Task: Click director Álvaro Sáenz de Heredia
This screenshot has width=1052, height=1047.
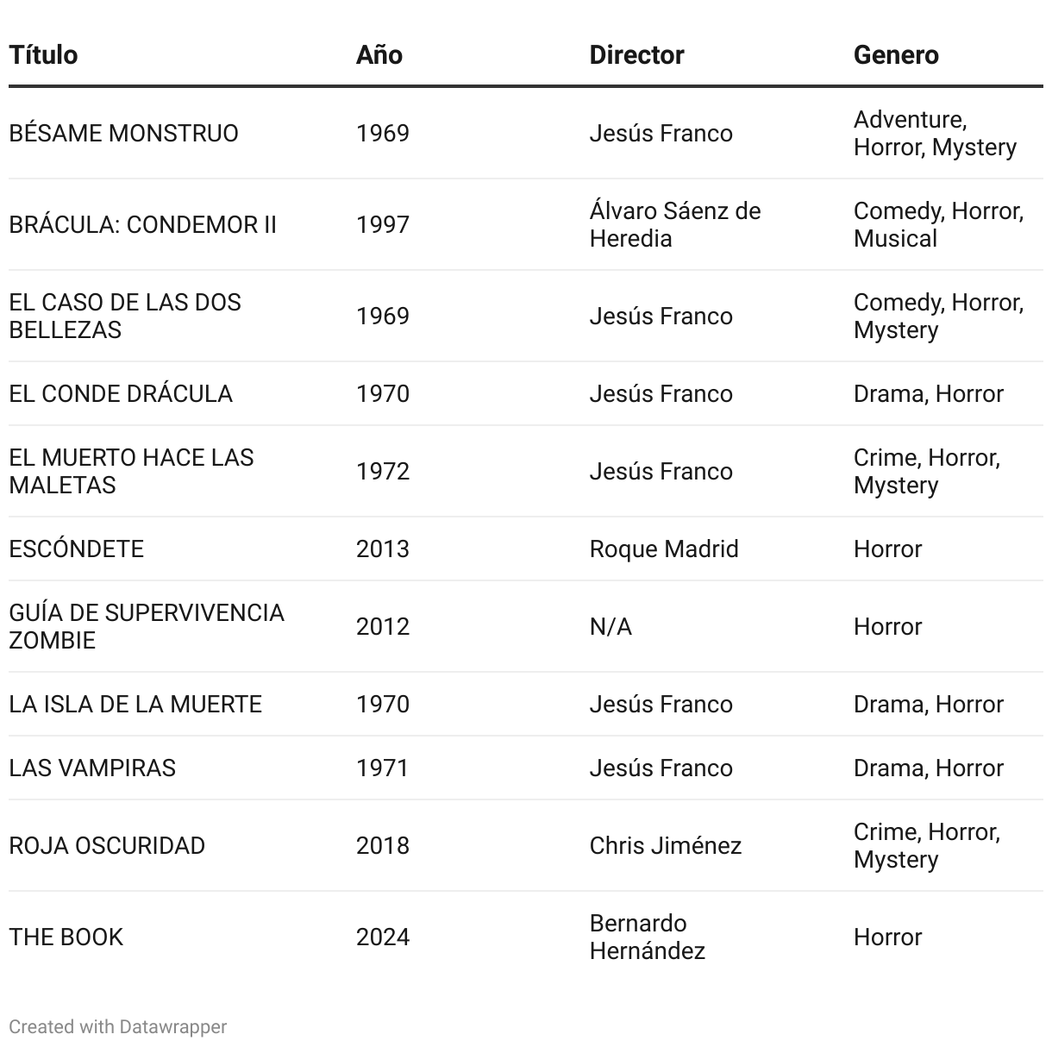Action: [x=674, y=225]
